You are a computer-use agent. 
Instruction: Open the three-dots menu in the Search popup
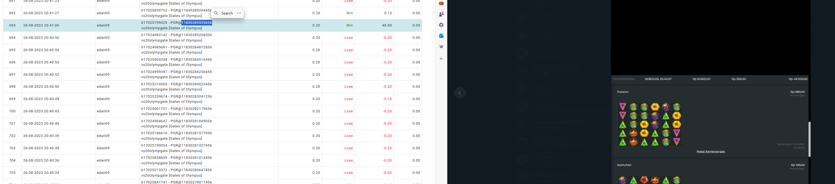point(239,13)
